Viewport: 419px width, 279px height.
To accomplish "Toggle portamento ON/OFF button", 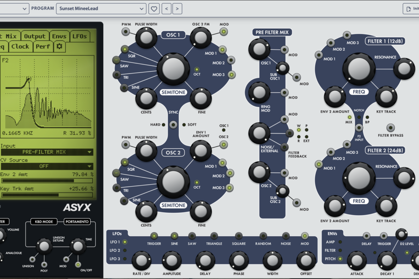I will pyautogui.click(x=78, y=265).
